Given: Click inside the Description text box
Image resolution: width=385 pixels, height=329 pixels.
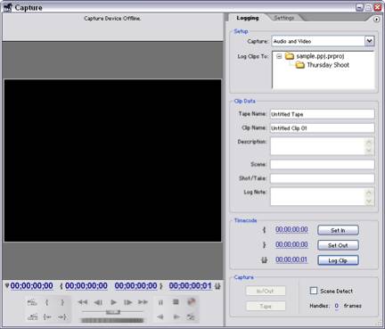Looking at the screenshot, I should point(317,146).
